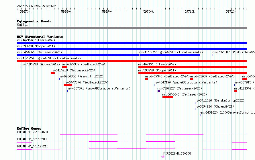Click the MIR582|NR_030308 gene label
The width and height of the screenshot is (255, 160).
pyautogui.click(x=177, y=153)
